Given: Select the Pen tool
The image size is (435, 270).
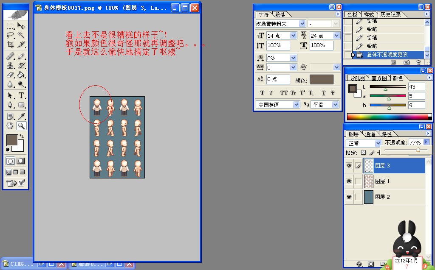Looking at the screenshot, I should pos(10,105).
